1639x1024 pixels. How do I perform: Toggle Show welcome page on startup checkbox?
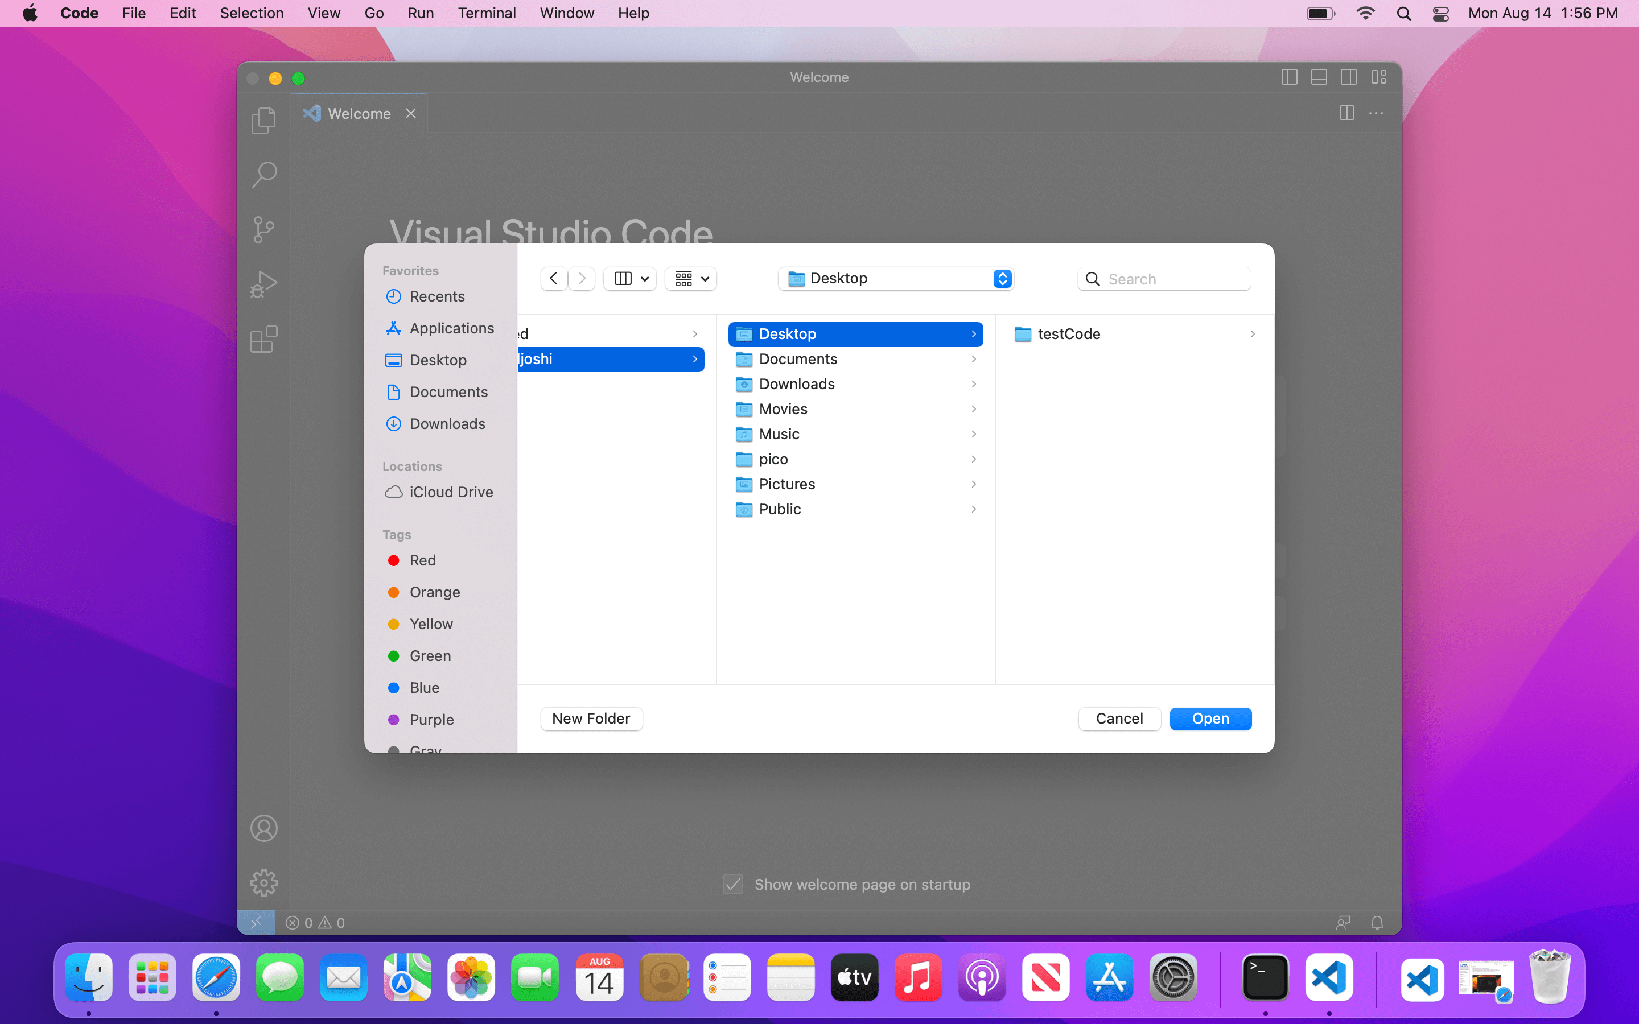(733, 885)
